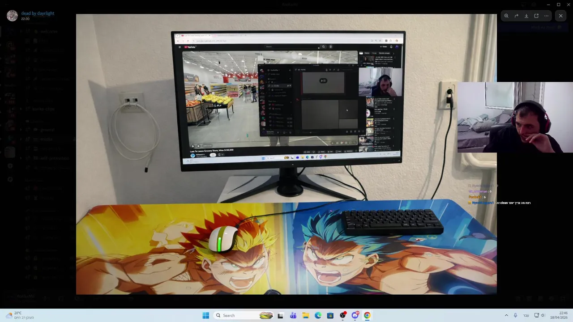The width and height of the screenshot is (573, 322).
Task: Minimize the Discord window
Action: pyautogui.click(x=548, y=4)
